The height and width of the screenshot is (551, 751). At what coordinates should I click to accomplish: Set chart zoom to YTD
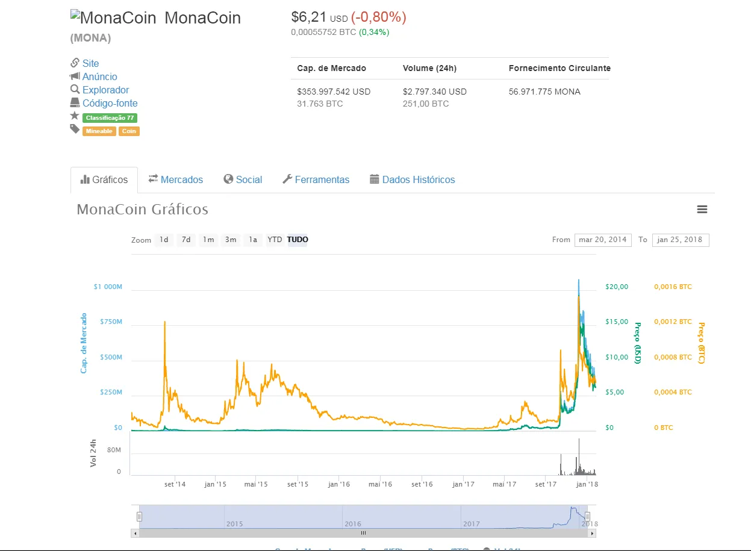point(275,240)
